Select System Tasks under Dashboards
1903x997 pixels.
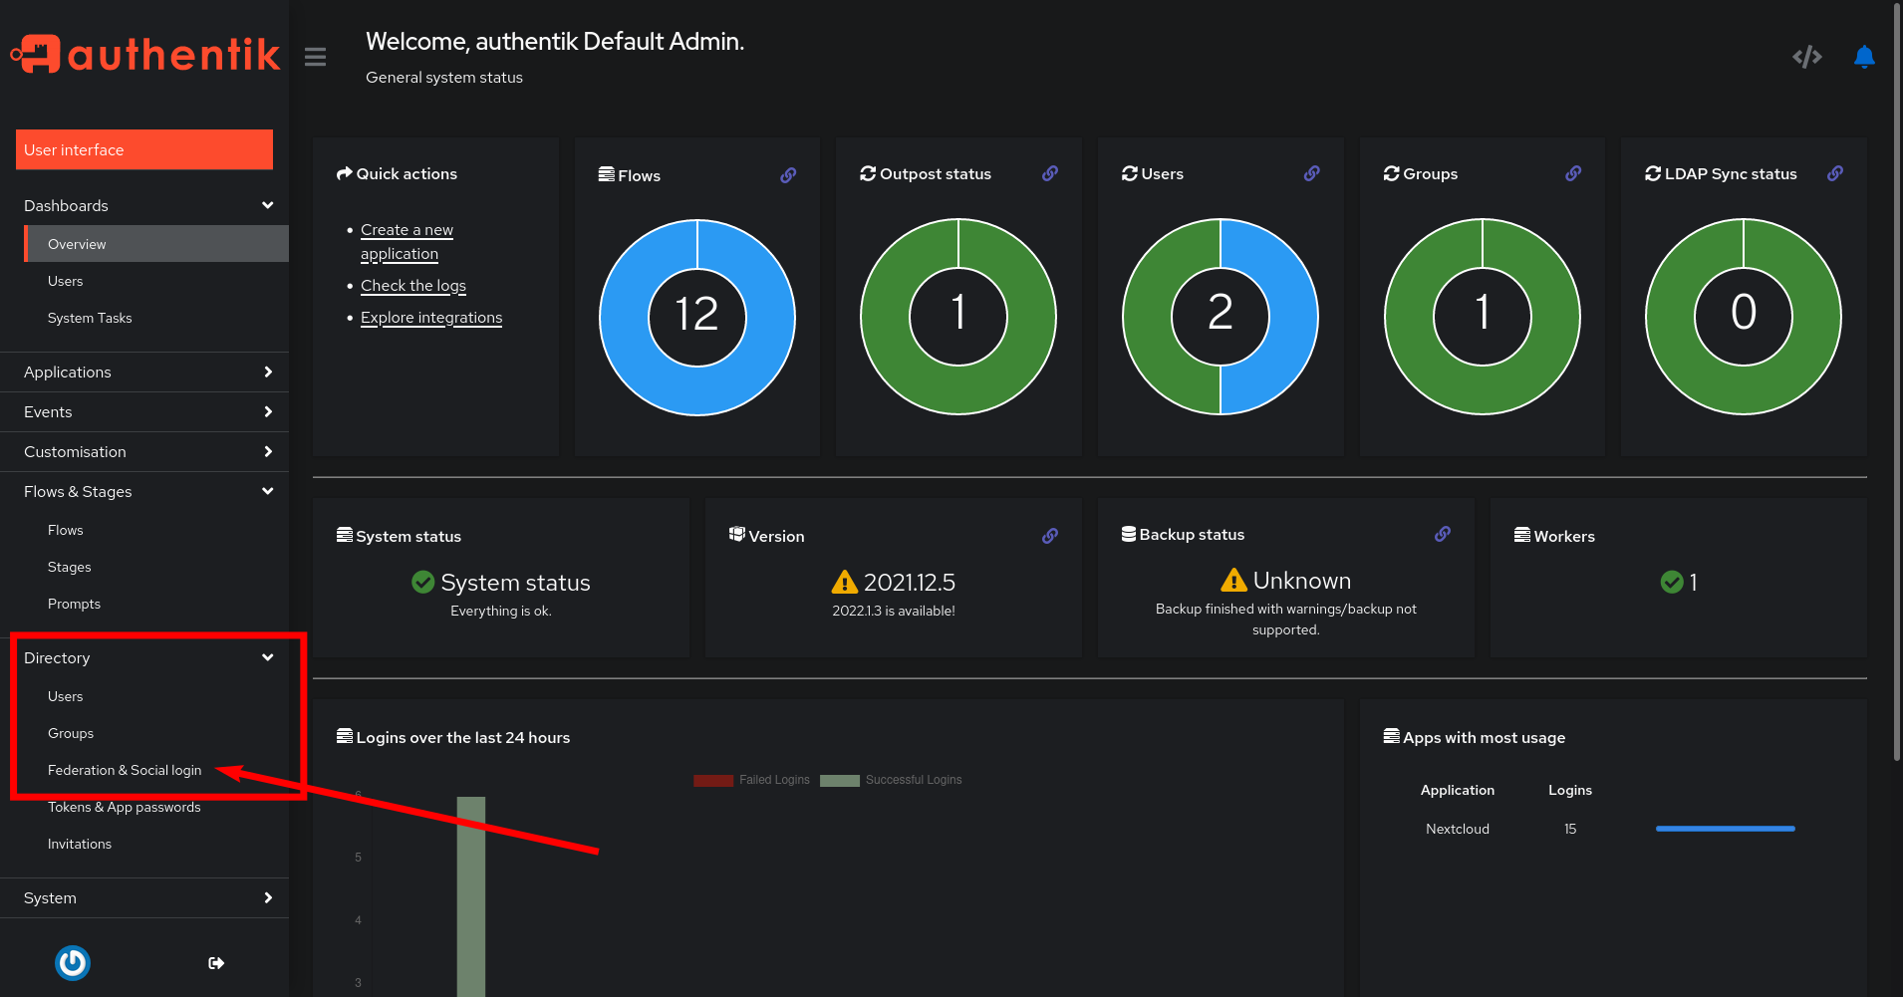tap(90, 318)
